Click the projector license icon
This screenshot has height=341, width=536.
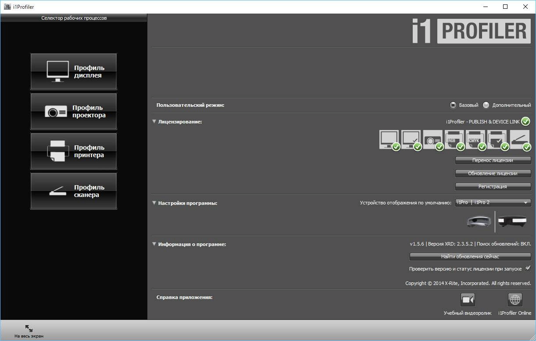click(433, 140)
